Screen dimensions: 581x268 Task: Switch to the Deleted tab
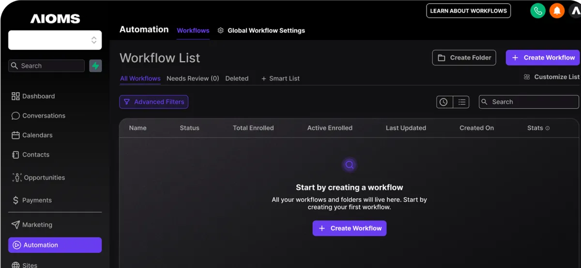[x=237, y=79]
